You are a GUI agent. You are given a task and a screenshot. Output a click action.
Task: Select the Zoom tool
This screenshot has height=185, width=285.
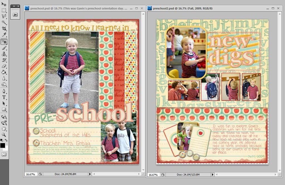coord(4,135)
